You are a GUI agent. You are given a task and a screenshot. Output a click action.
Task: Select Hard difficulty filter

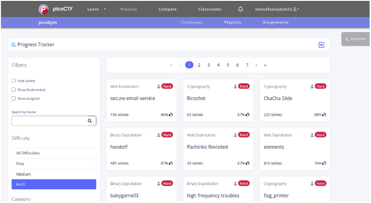click(x=54, y=184)
